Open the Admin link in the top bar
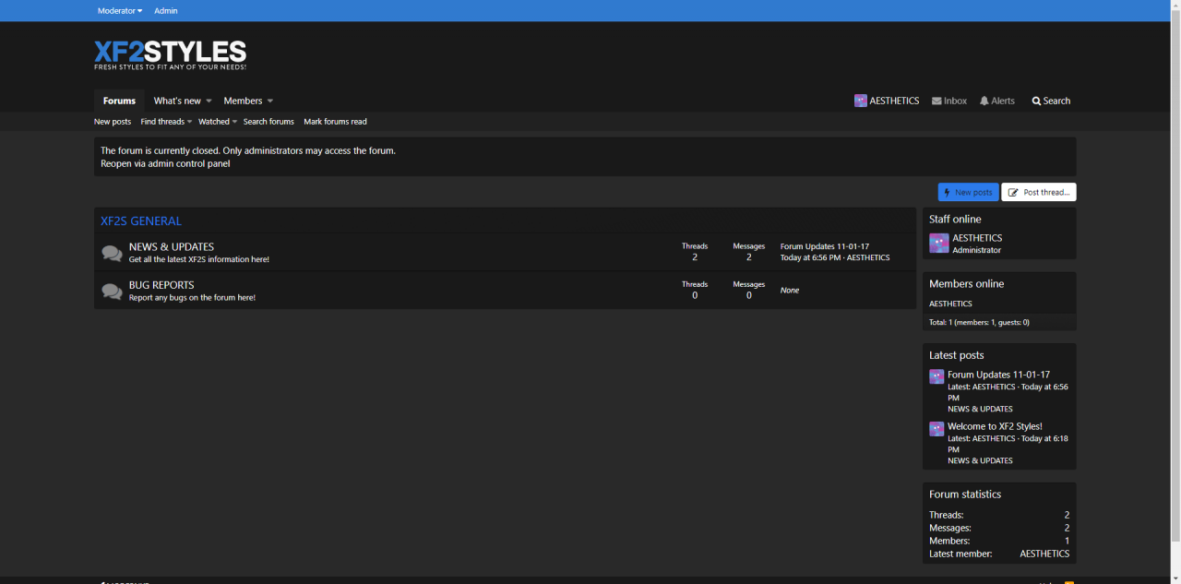Image resolution: width=1181 pixels, height=584 pixels. [166, 11]
